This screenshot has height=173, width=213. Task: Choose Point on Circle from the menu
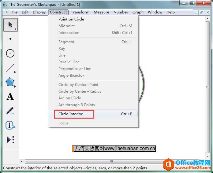click(x=93, y=19)
